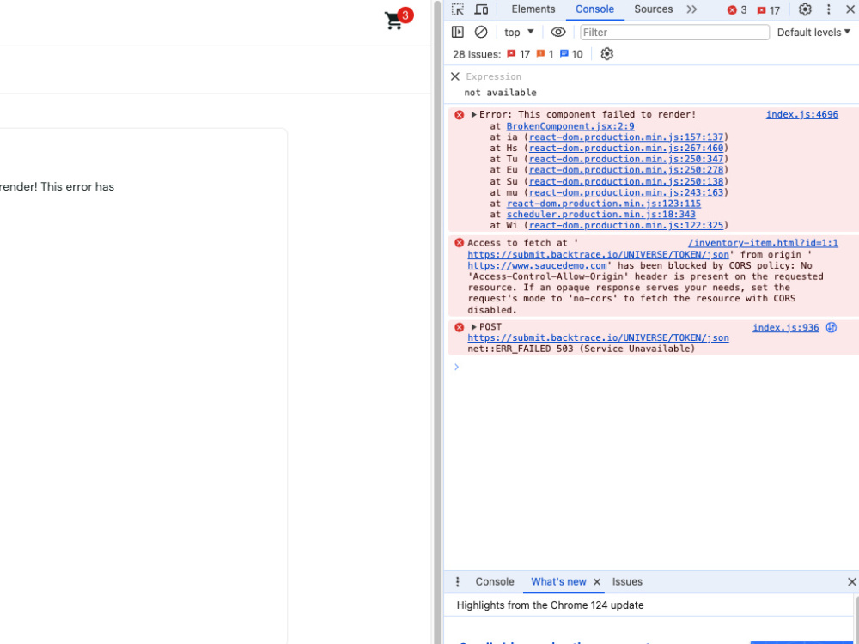
Task: Open backtrace.io URL under the POST entry
Action: (x=598, y=337)
